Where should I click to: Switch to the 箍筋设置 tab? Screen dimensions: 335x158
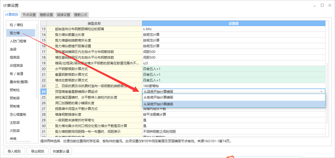[46, 15]
